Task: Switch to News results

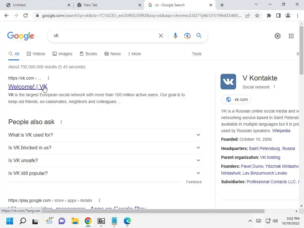Action: click(x=113, y=54)
